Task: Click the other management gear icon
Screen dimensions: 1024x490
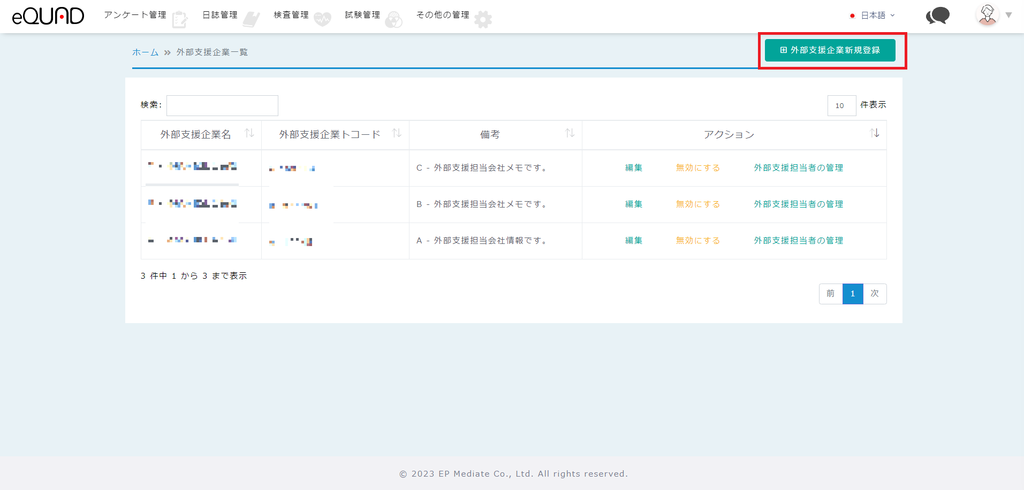Action: tap(483, 20)
